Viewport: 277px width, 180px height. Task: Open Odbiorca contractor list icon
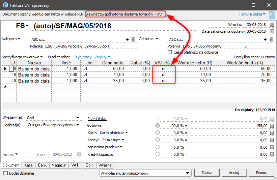(x=271, y=39)
